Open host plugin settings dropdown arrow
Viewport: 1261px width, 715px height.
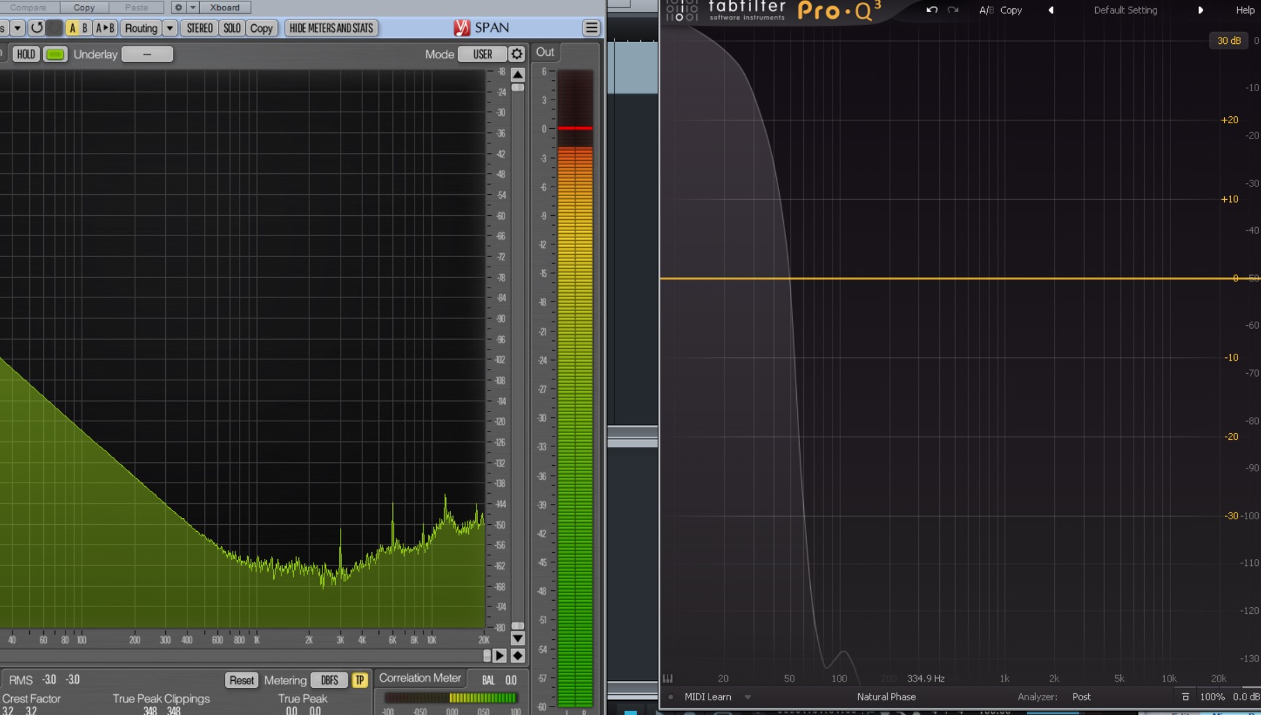pyautogui.click(x=193, y=7)
